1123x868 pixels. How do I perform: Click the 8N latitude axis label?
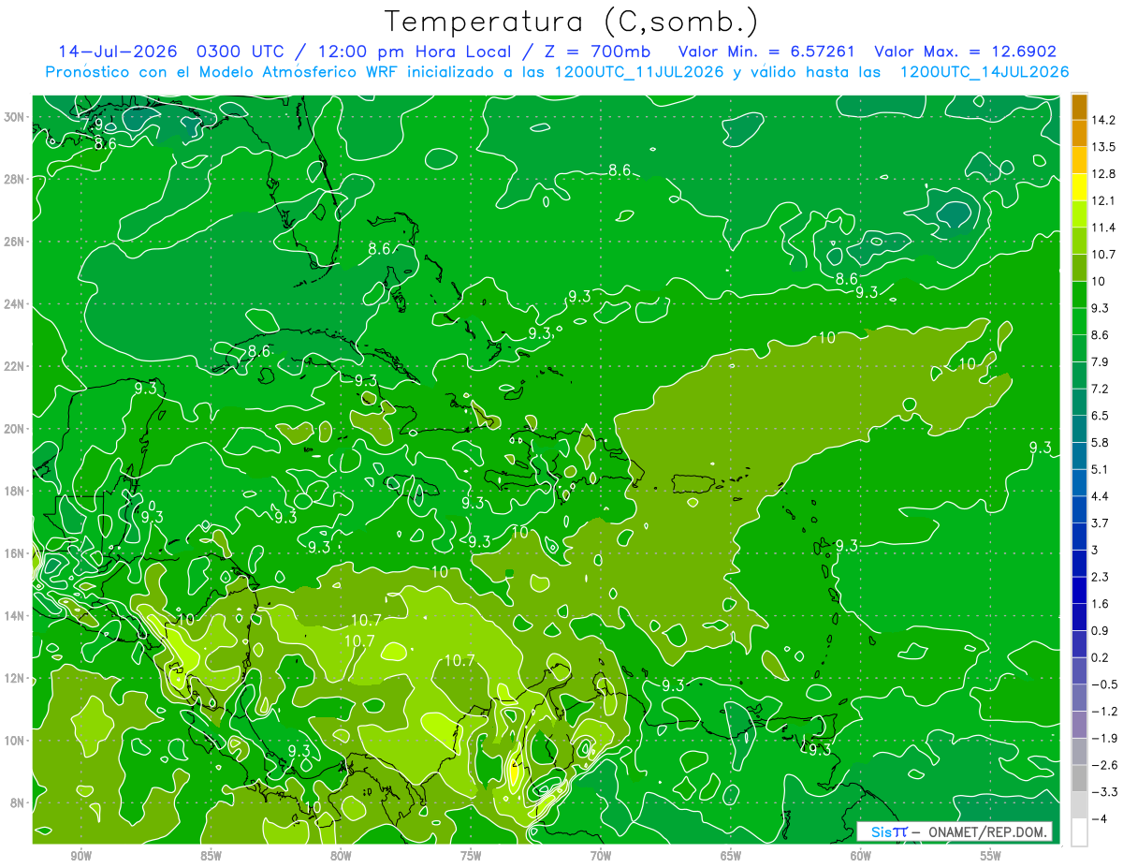coord(19,803)
